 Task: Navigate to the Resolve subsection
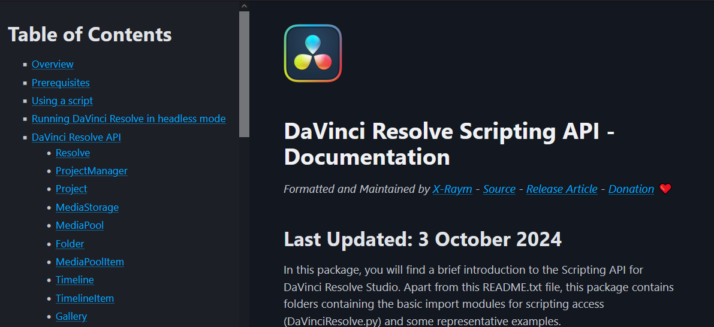pyautogui.click(x=73, y=153)
